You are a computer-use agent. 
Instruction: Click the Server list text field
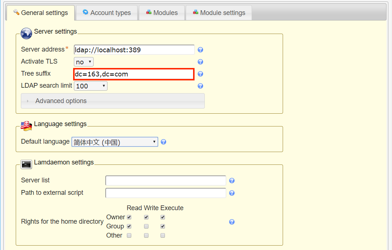[x=166, y=181]
